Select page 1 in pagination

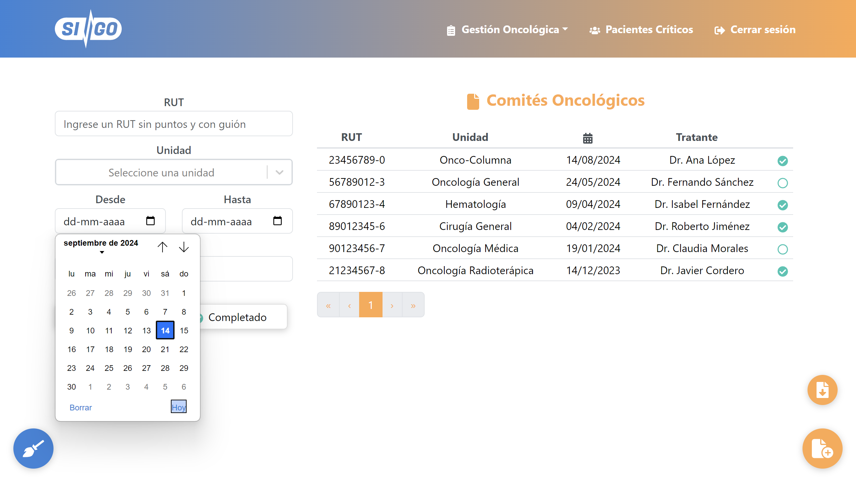(370, 305)
